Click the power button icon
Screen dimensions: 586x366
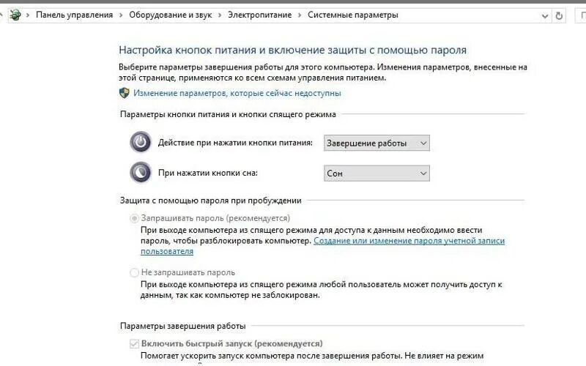coord(141,142)
